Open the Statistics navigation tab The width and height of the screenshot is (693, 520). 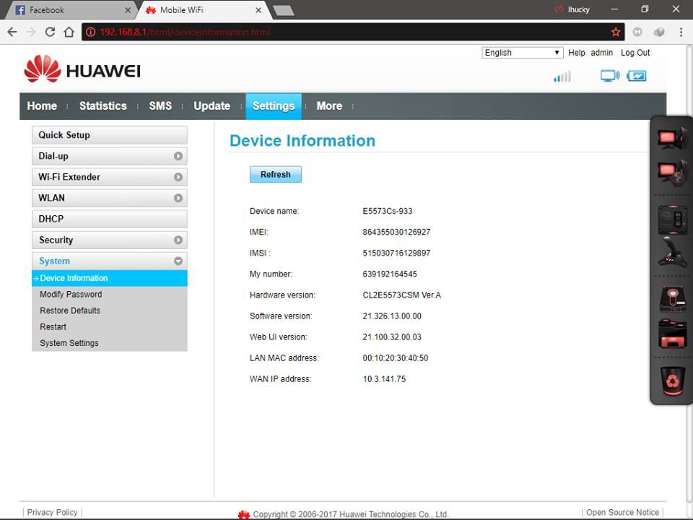tap(103, 106)
